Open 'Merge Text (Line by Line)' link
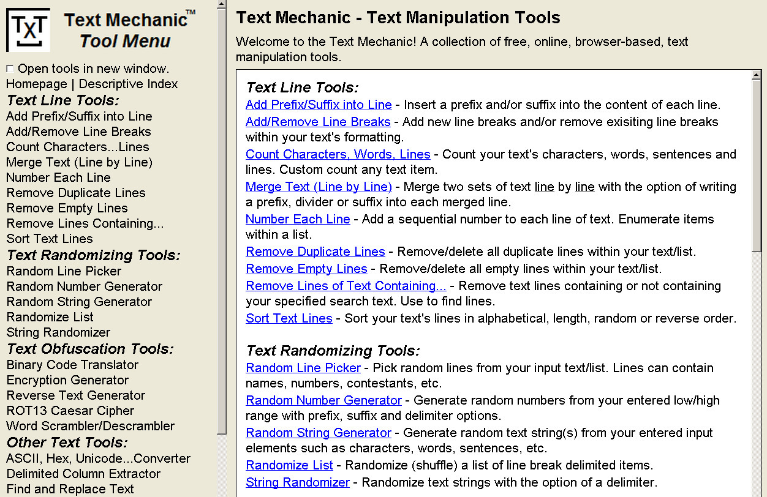 pyautogui.click(x=319, y=187)
